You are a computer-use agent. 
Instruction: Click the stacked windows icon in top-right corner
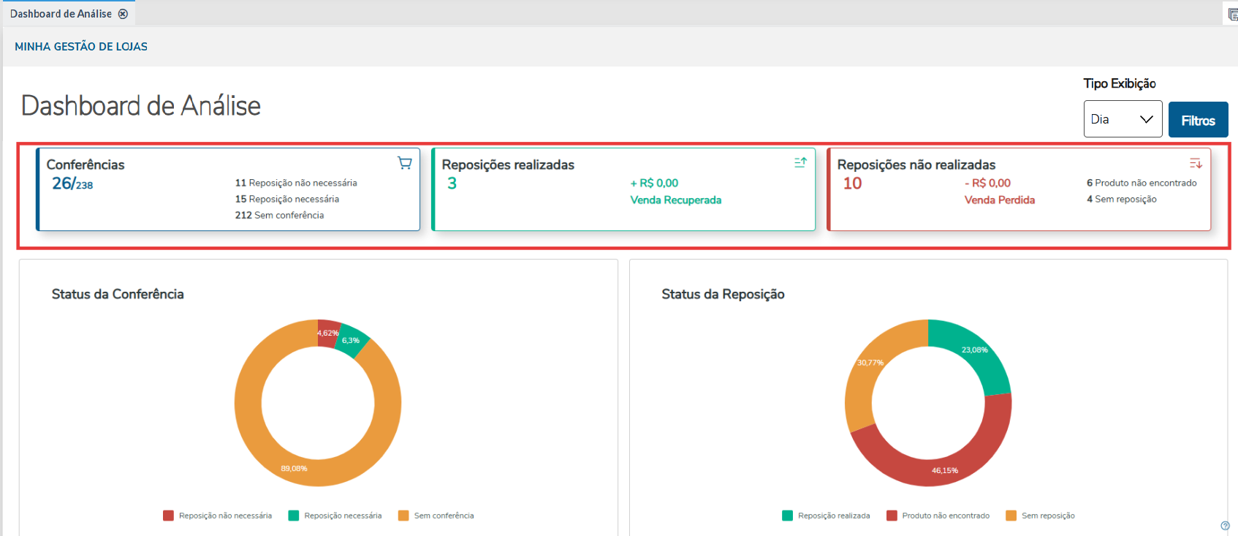click(x=1232, y=15)
